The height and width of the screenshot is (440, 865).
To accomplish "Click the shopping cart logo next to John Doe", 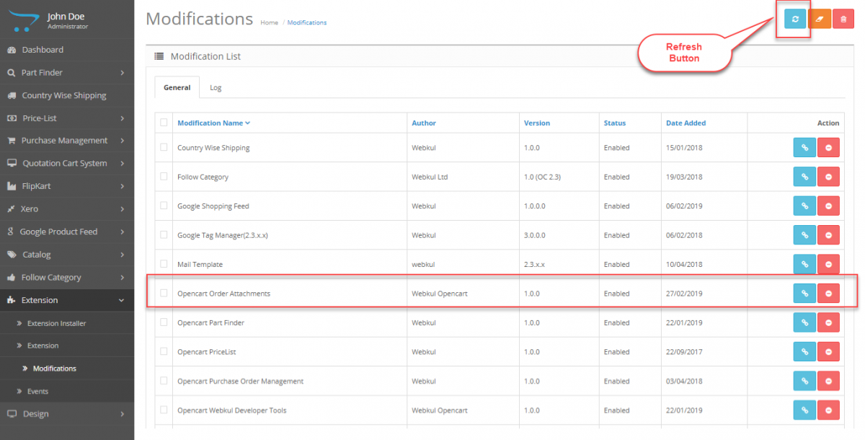I will [22, 18].
